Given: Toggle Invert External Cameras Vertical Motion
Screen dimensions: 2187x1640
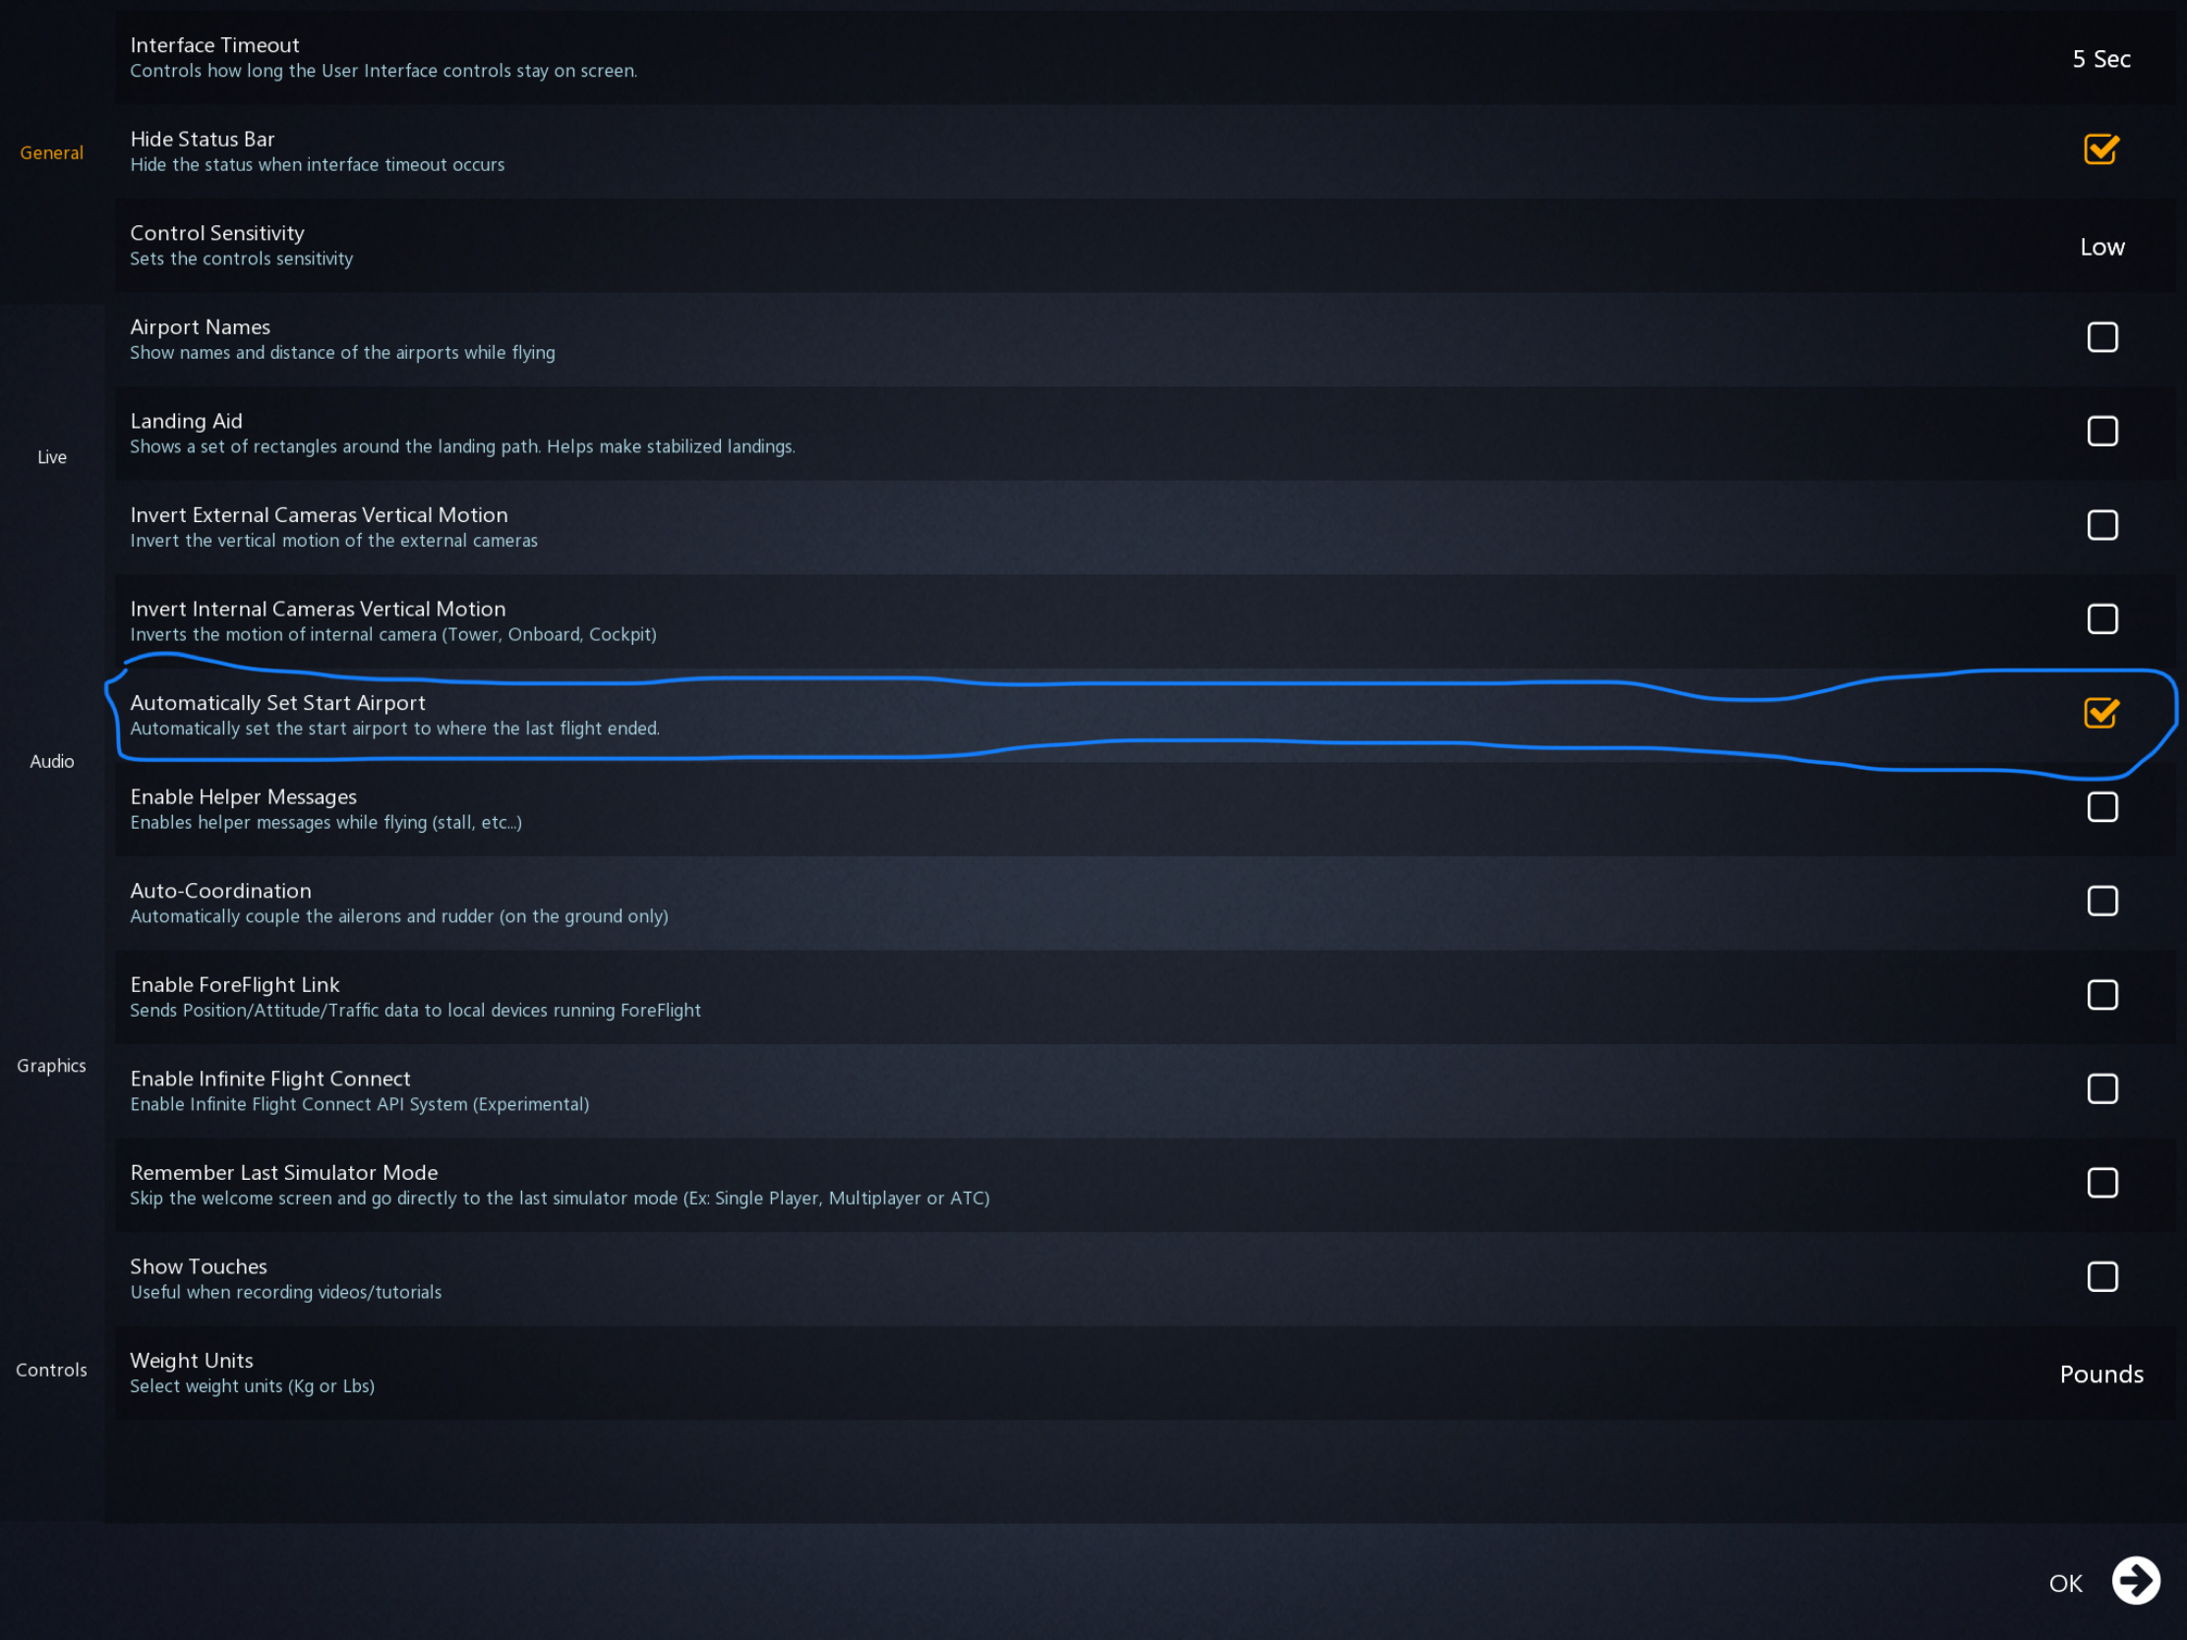Looking at the screenshot, I should pyautogui.click(x=2102, y=525).
